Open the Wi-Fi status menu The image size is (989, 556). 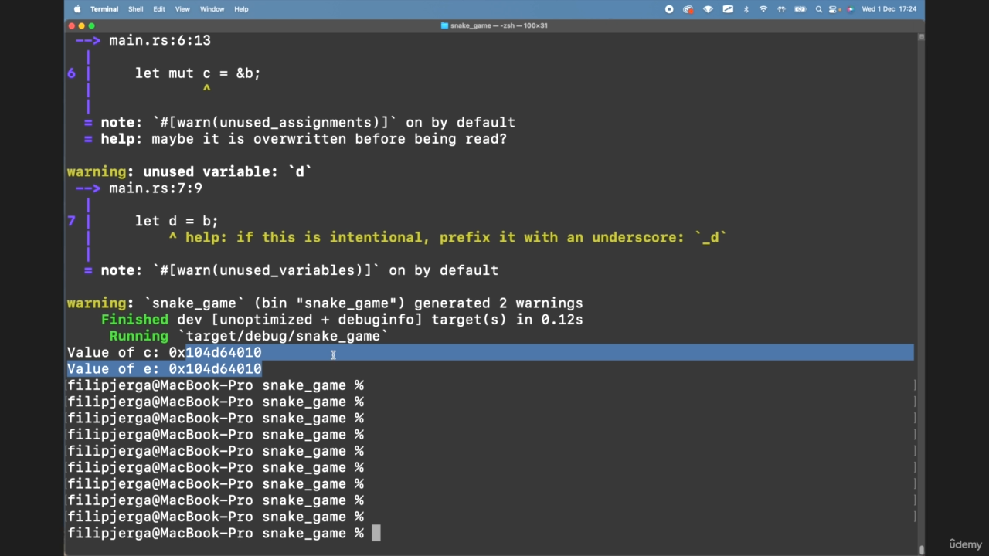(x=763, y=9)
